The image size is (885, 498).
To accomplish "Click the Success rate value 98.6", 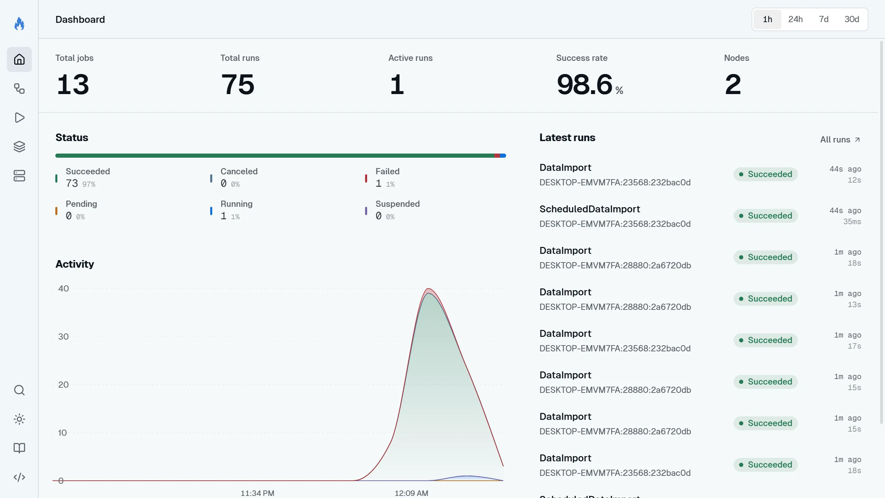I will point(585,84).
